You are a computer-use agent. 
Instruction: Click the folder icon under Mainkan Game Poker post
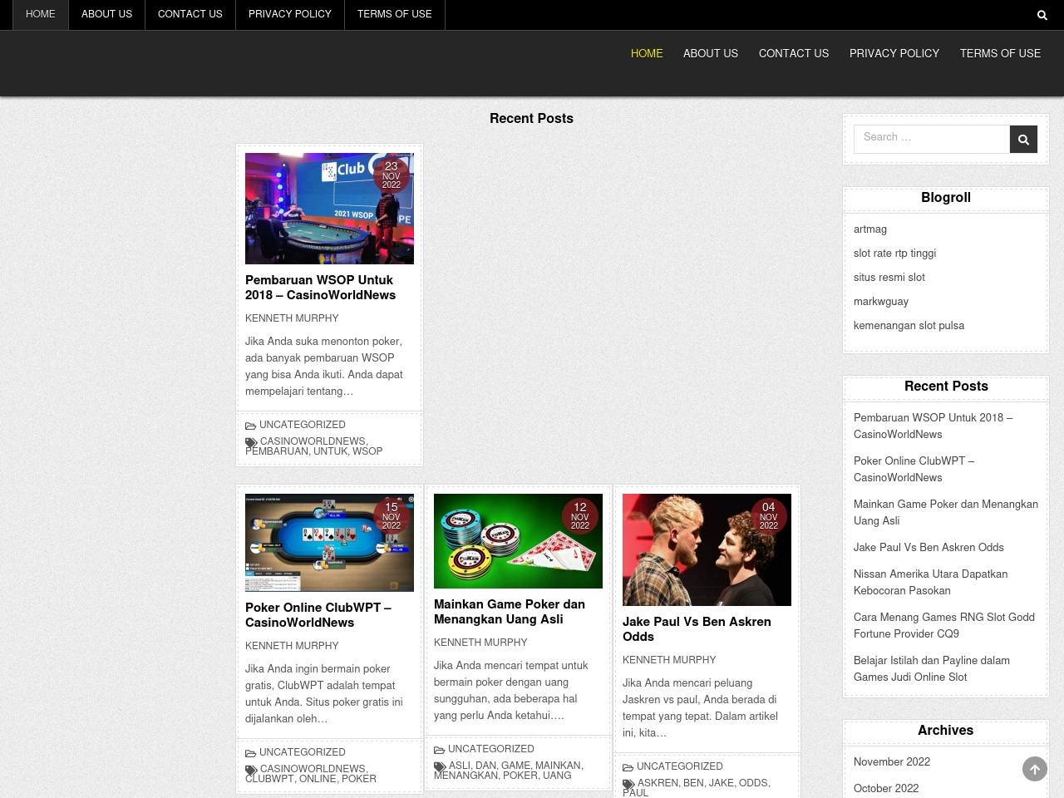(439, 750)
